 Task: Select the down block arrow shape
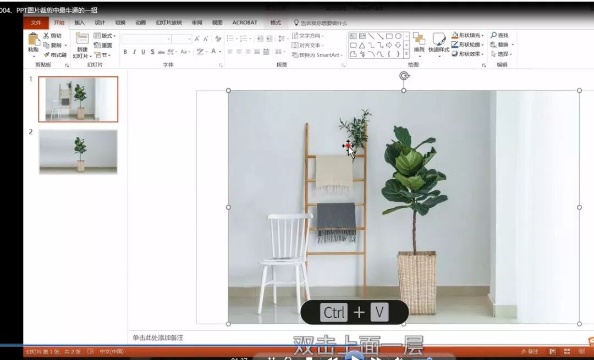(x=398, y=45)
